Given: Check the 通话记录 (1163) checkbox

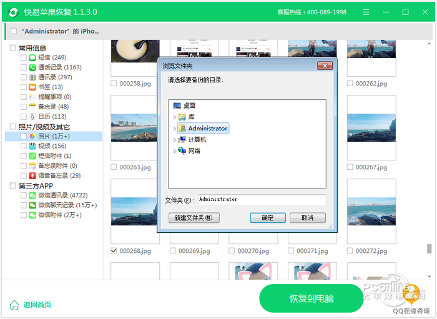Looking at the screenshot, I should 24,67.
